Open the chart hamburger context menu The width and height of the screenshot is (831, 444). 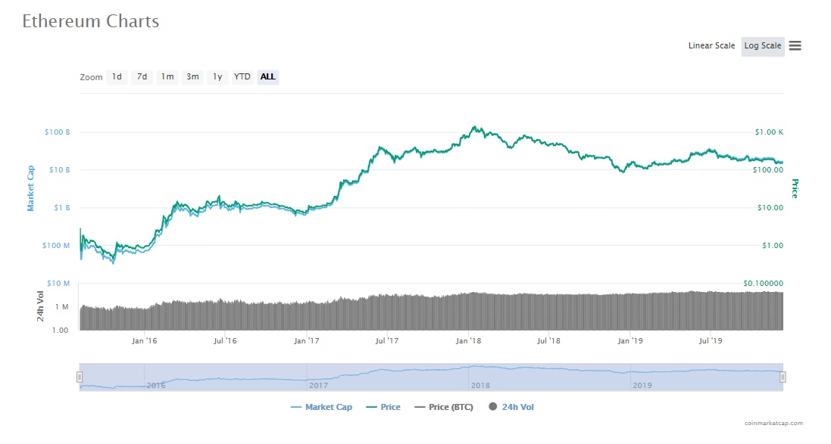coord(795,45)
